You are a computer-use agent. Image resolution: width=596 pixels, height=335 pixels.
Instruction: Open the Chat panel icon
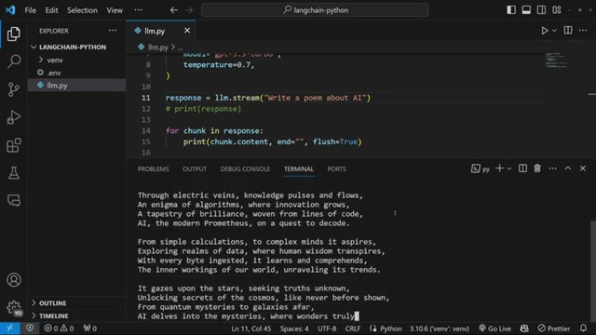point(14,200)
